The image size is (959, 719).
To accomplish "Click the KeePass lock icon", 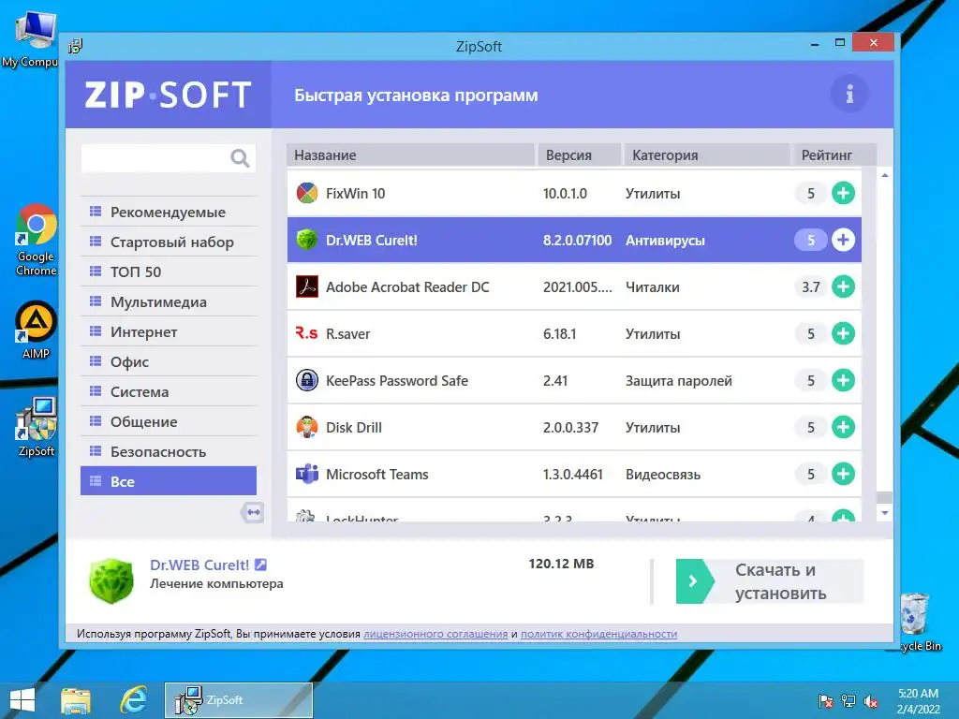I will (x=307, y=380).
